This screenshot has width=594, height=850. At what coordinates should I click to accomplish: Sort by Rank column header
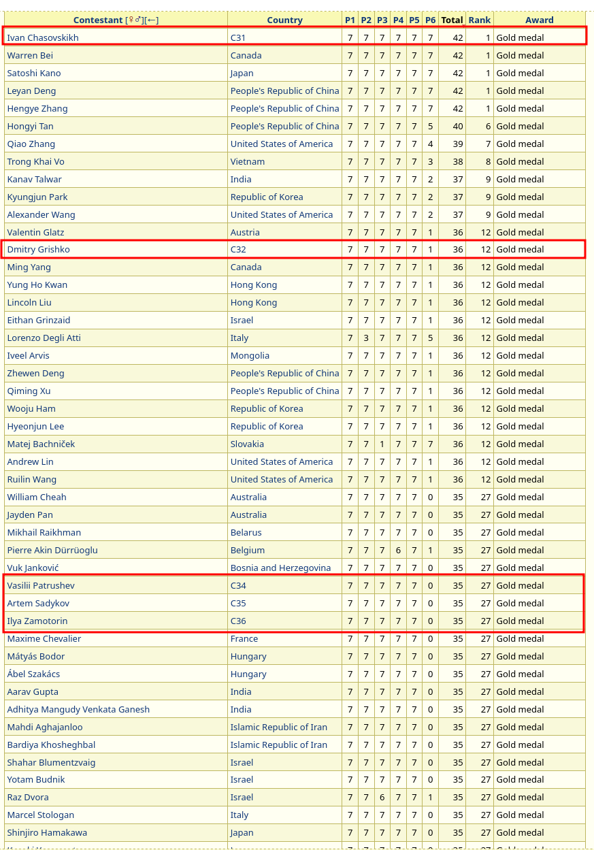tap(479, 20)
